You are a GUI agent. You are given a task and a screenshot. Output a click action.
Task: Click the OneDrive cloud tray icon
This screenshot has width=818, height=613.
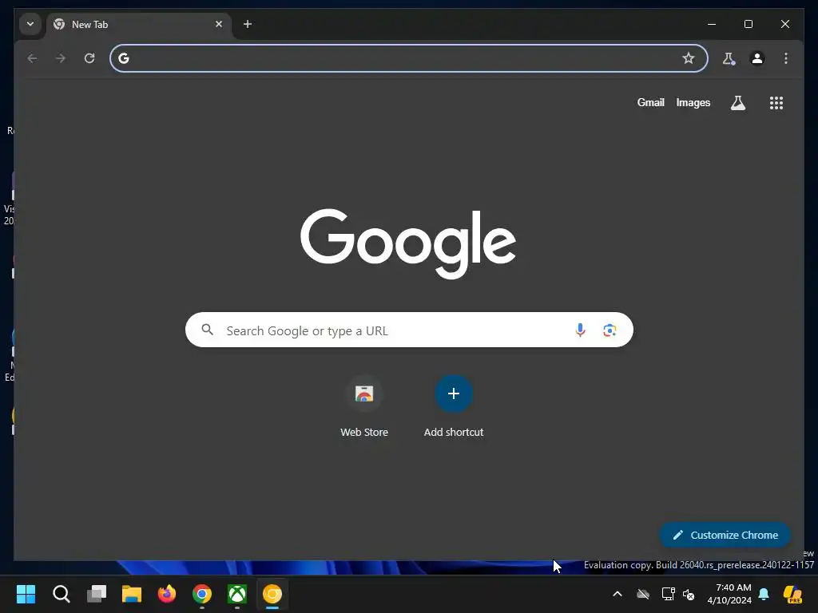[x=643, y=594]
